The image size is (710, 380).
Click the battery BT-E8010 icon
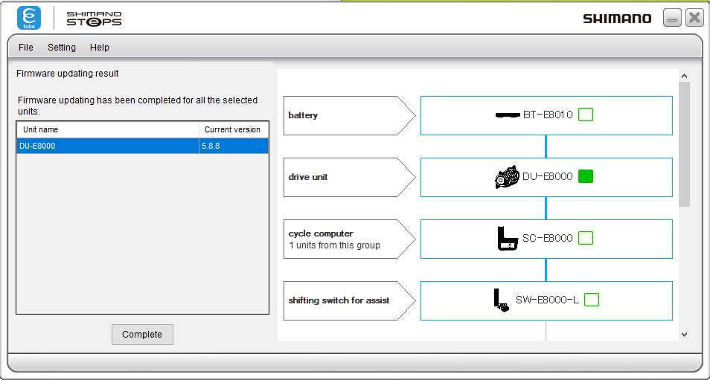pos(508,115)
